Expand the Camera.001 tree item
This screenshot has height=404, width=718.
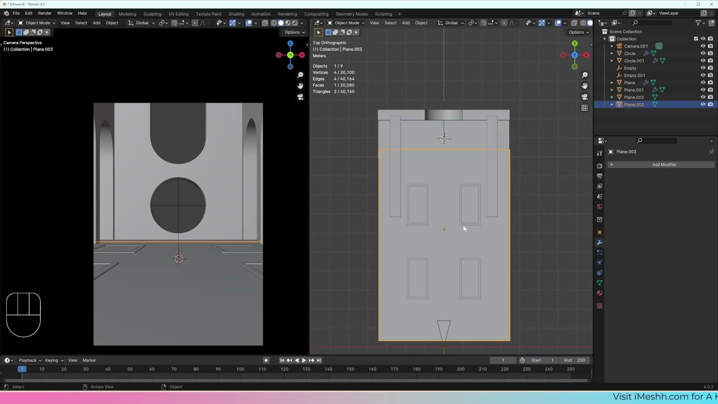click(x=612, y=46)
